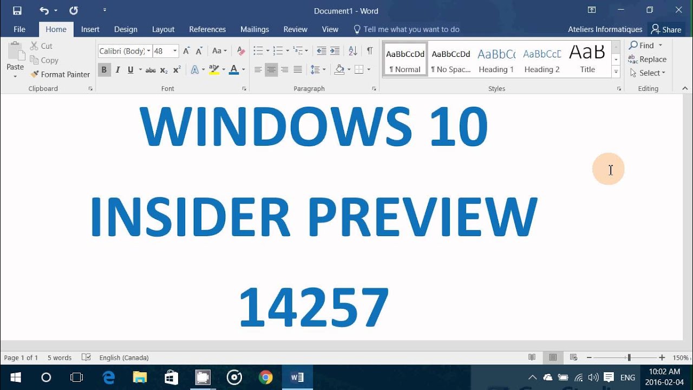The image size is (693, 390).
Task: Open Text Effects and Typography
Action: pyautogui.click(x=195, y=70)
